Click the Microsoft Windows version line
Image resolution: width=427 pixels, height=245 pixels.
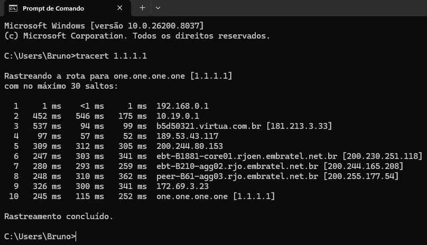pos(104,25)
